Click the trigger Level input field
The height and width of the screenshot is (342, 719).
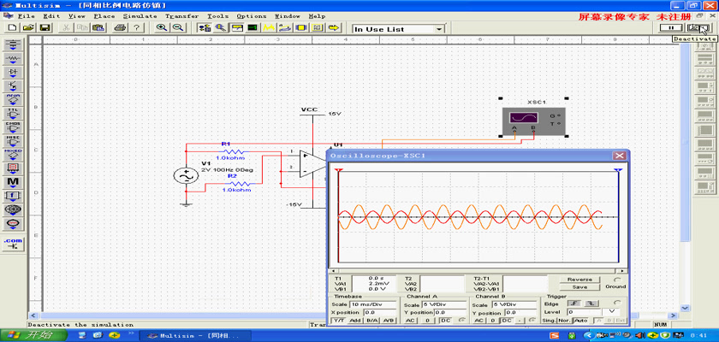tap(584, 312)
